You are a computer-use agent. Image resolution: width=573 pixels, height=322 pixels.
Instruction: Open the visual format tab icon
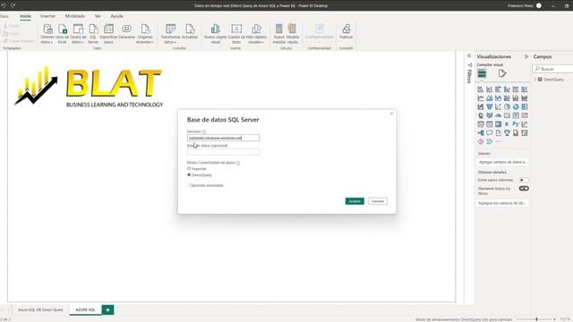coord(502,73)
